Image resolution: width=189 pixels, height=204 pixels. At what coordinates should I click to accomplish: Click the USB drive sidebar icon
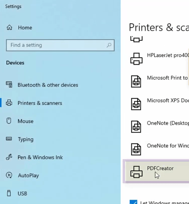coord(9,193)
